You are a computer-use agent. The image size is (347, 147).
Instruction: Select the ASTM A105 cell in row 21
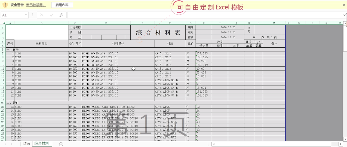(170, 107)
